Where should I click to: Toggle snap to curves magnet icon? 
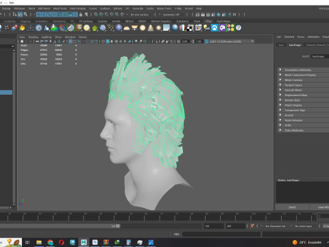click(x=101, y=14)
